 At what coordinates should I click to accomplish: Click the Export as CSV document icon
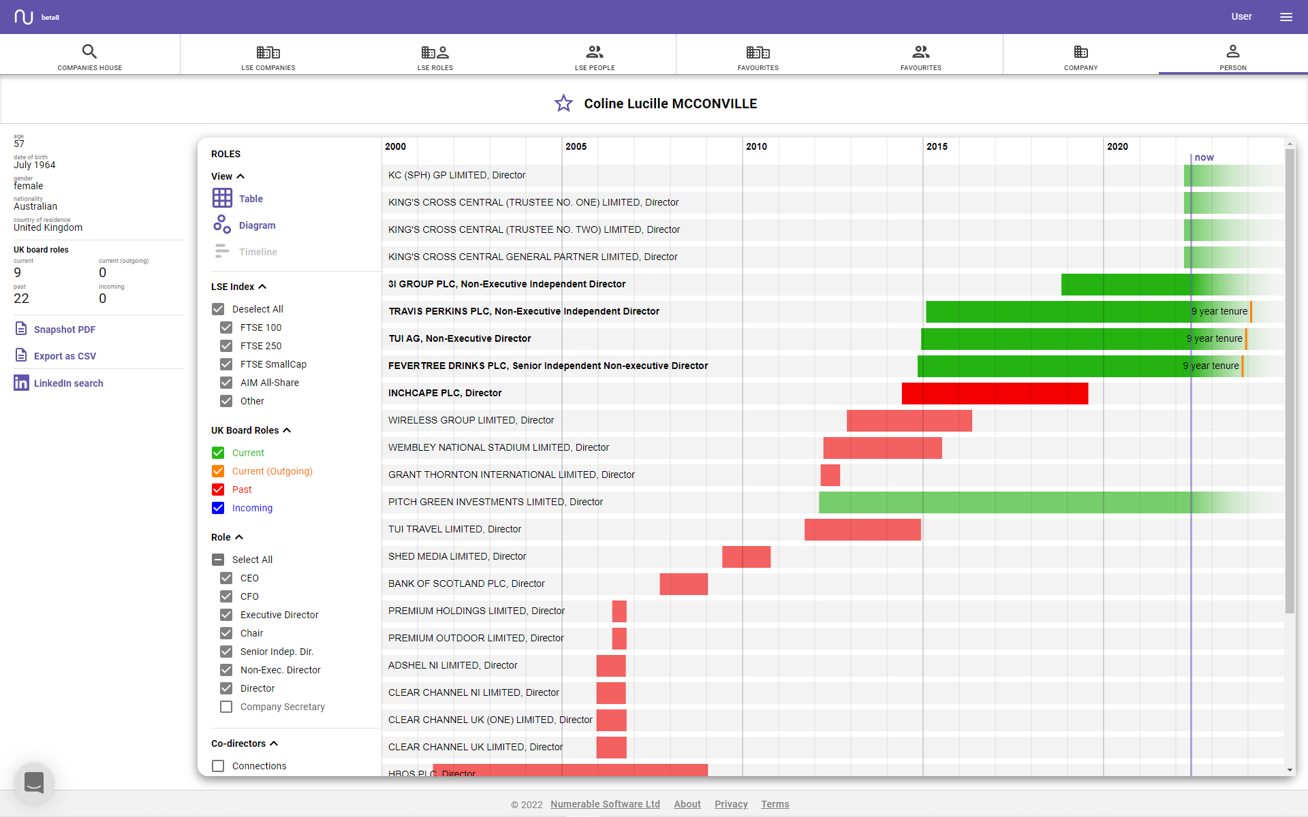[x=21, y=355]
